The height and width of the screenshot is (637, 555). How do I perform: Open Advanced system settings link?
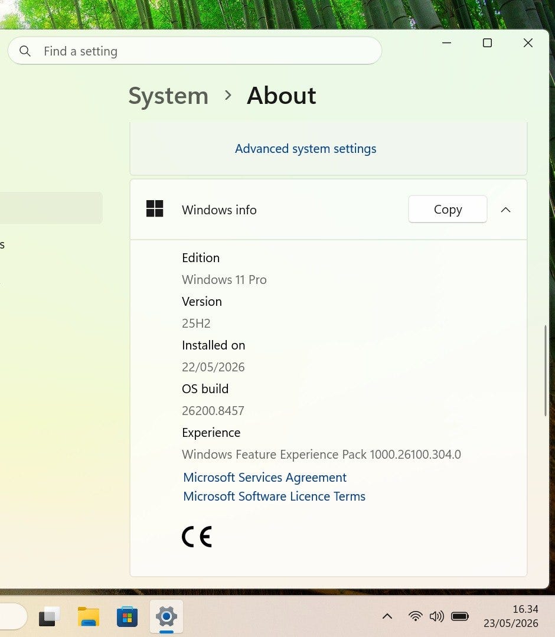pyautogui.click(x=305, y=149)
